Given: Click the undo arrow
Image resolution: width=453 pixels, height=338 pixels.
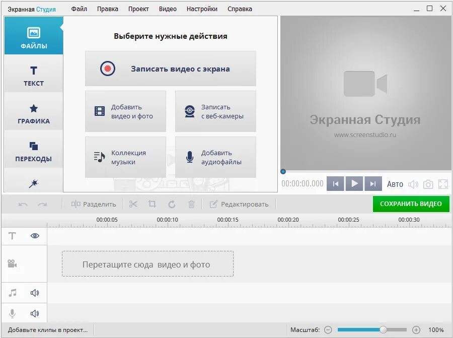Looking at the screenshot, I should pos(23,205).
